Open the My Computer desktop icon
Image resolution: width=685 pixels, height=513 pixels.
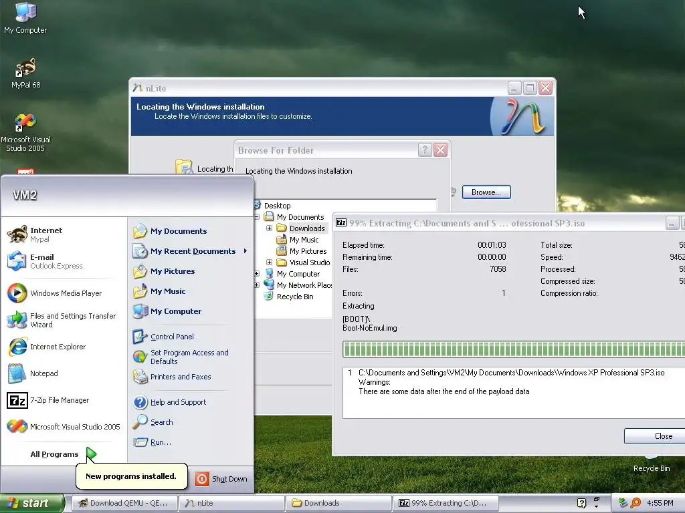[25, 17]
